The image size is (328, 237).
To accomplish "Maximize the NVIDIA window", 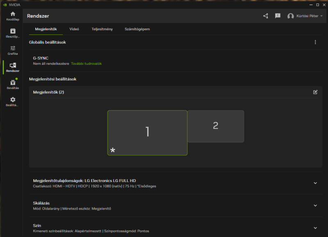I will (317, 5).
